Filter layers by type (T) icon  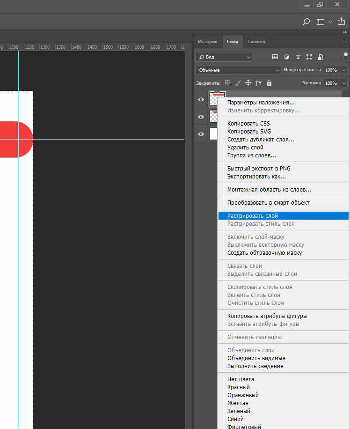pyautogui.click(x=298, y=57)
